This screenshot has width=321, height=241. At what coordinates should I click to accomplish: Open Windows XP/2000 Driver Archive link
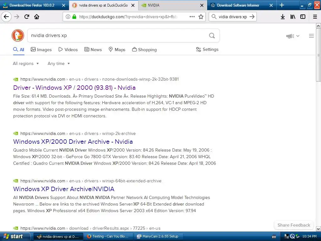[73, 142]
